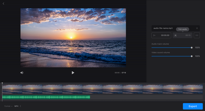Image resolution: width=205 pixels, height=111 pixels.
Task: Click the audio start offset icon
Action: tap(155, 35)
